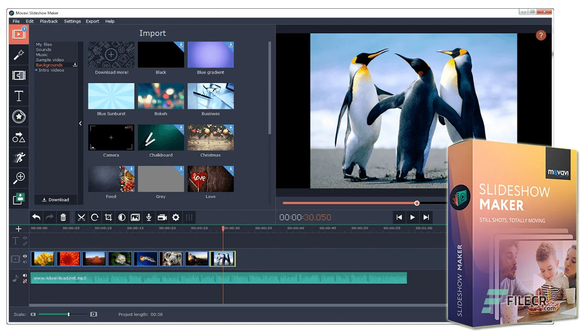
Task: Select the Christmas background thumbnail
Action: [210, 137]
